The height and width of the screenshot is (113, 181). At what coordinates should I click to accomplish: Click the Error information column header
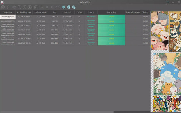point(133,12)
